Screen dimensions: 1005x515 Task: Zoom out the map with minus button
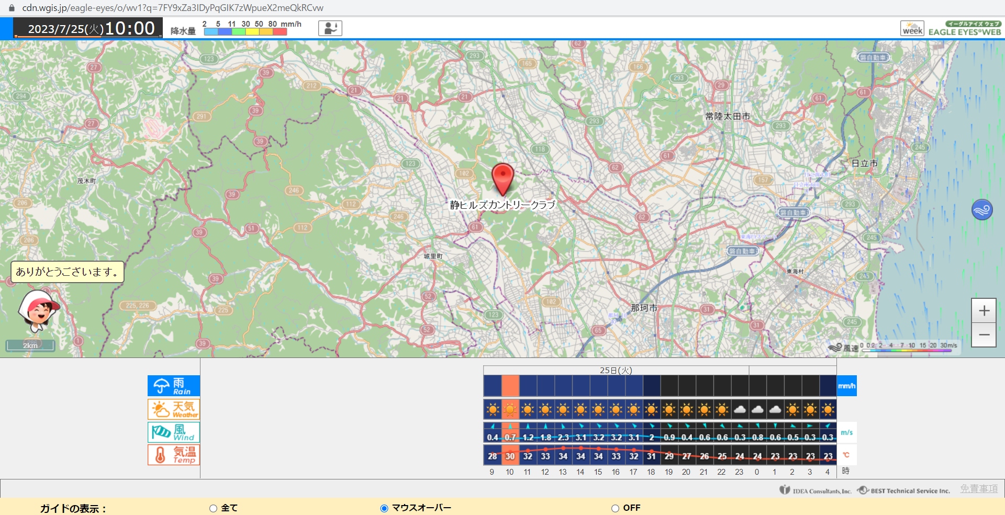coord(984,335)
